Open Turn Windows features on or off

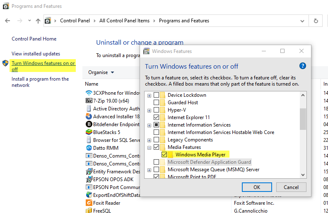click(43, 66)
